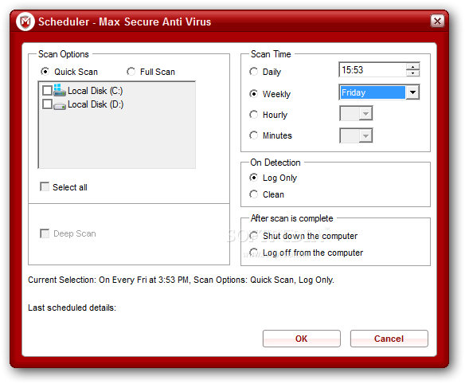Click into the 15:53 time field
The width and height of the screenshot is (465, 384).
point(373,70)
